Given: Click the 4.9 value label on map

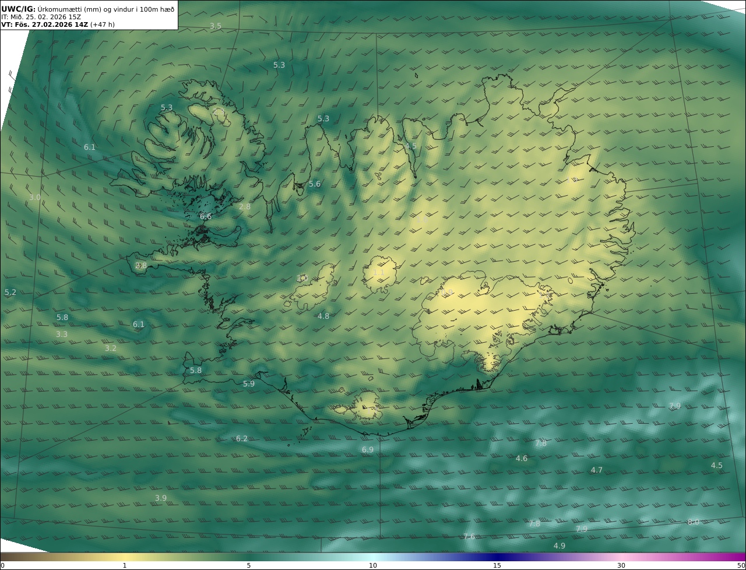Looking at the screenshot, I should tap(559, 546).
